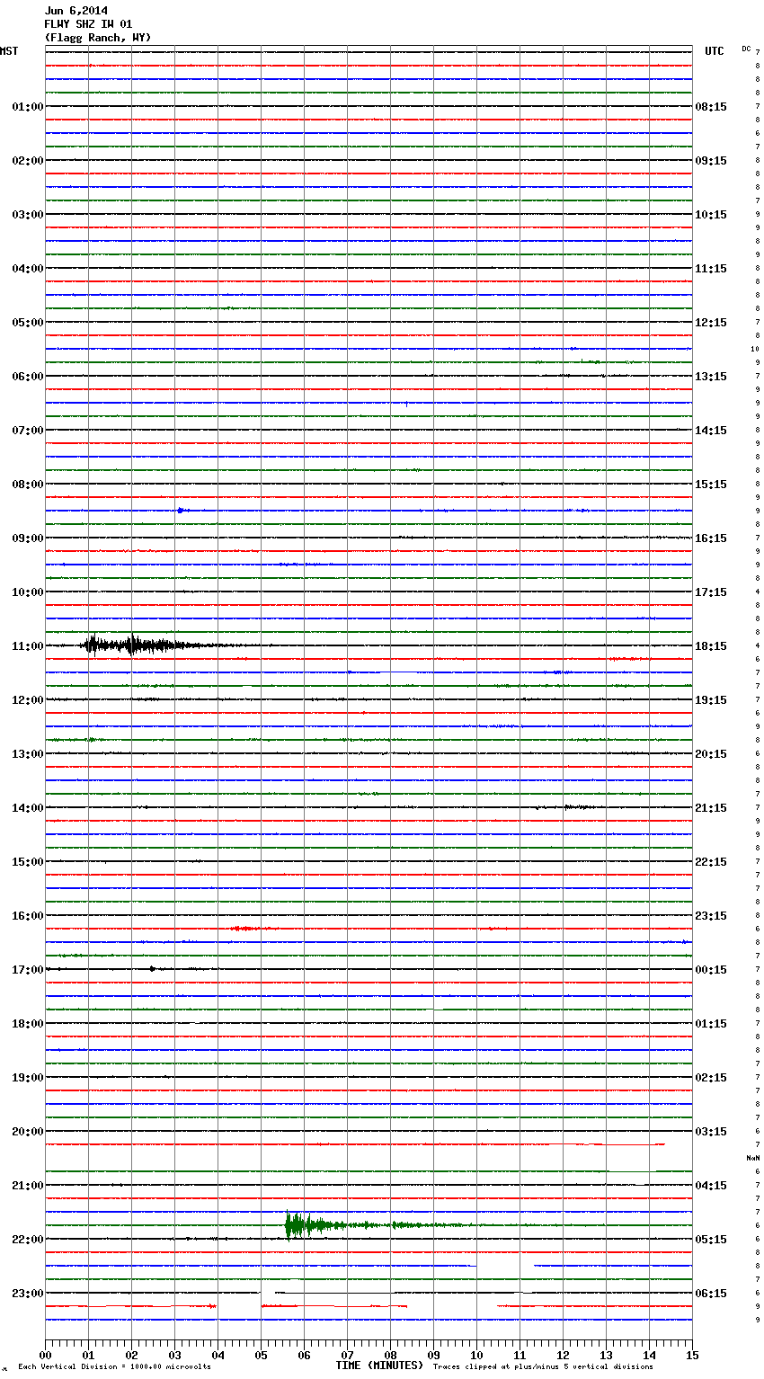Click the 23:15 UTC time label
Screen dimensions: 764x1379
pyautogui.click(x=711, y=916)
